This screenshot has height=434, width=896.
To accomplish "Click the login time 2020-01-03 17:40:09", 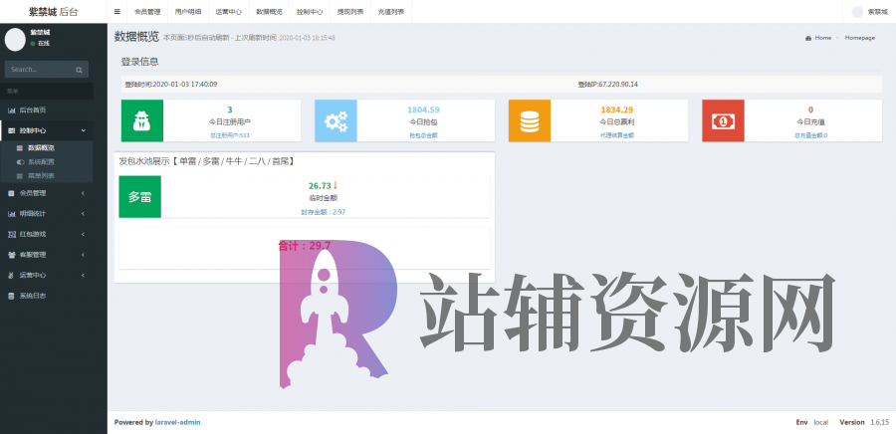I will tap(171, 85).
